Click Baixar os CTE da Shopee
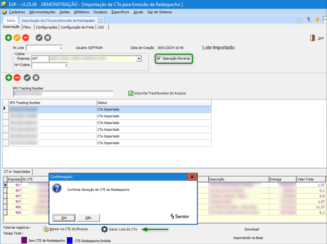Viewport: 327px width, 244px height. pos(46,229)
